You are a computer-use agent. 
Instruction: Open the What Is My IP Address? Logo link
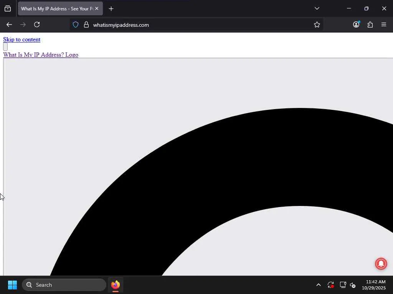(x=41, y=55)
